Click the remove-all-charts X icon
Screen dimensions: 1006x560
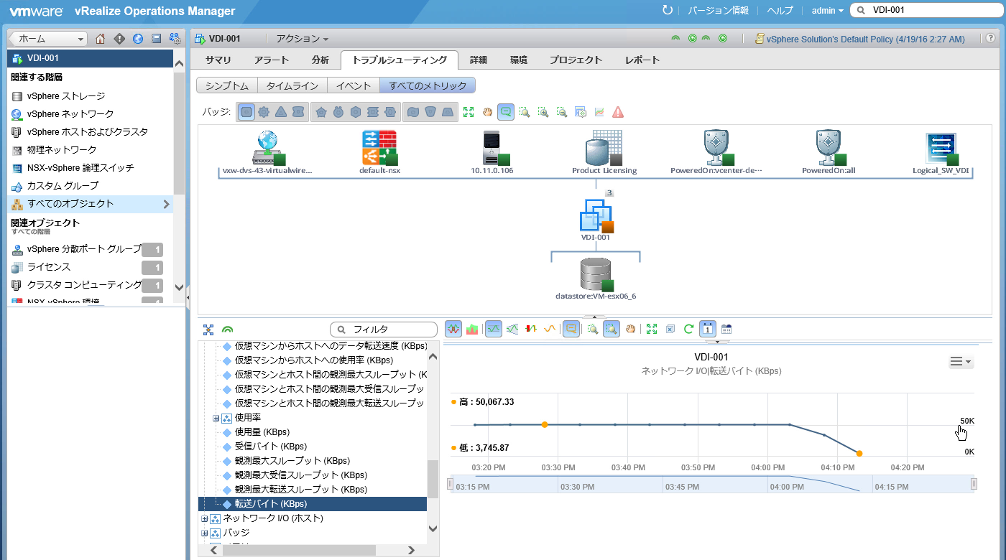[x=670, y=329]
